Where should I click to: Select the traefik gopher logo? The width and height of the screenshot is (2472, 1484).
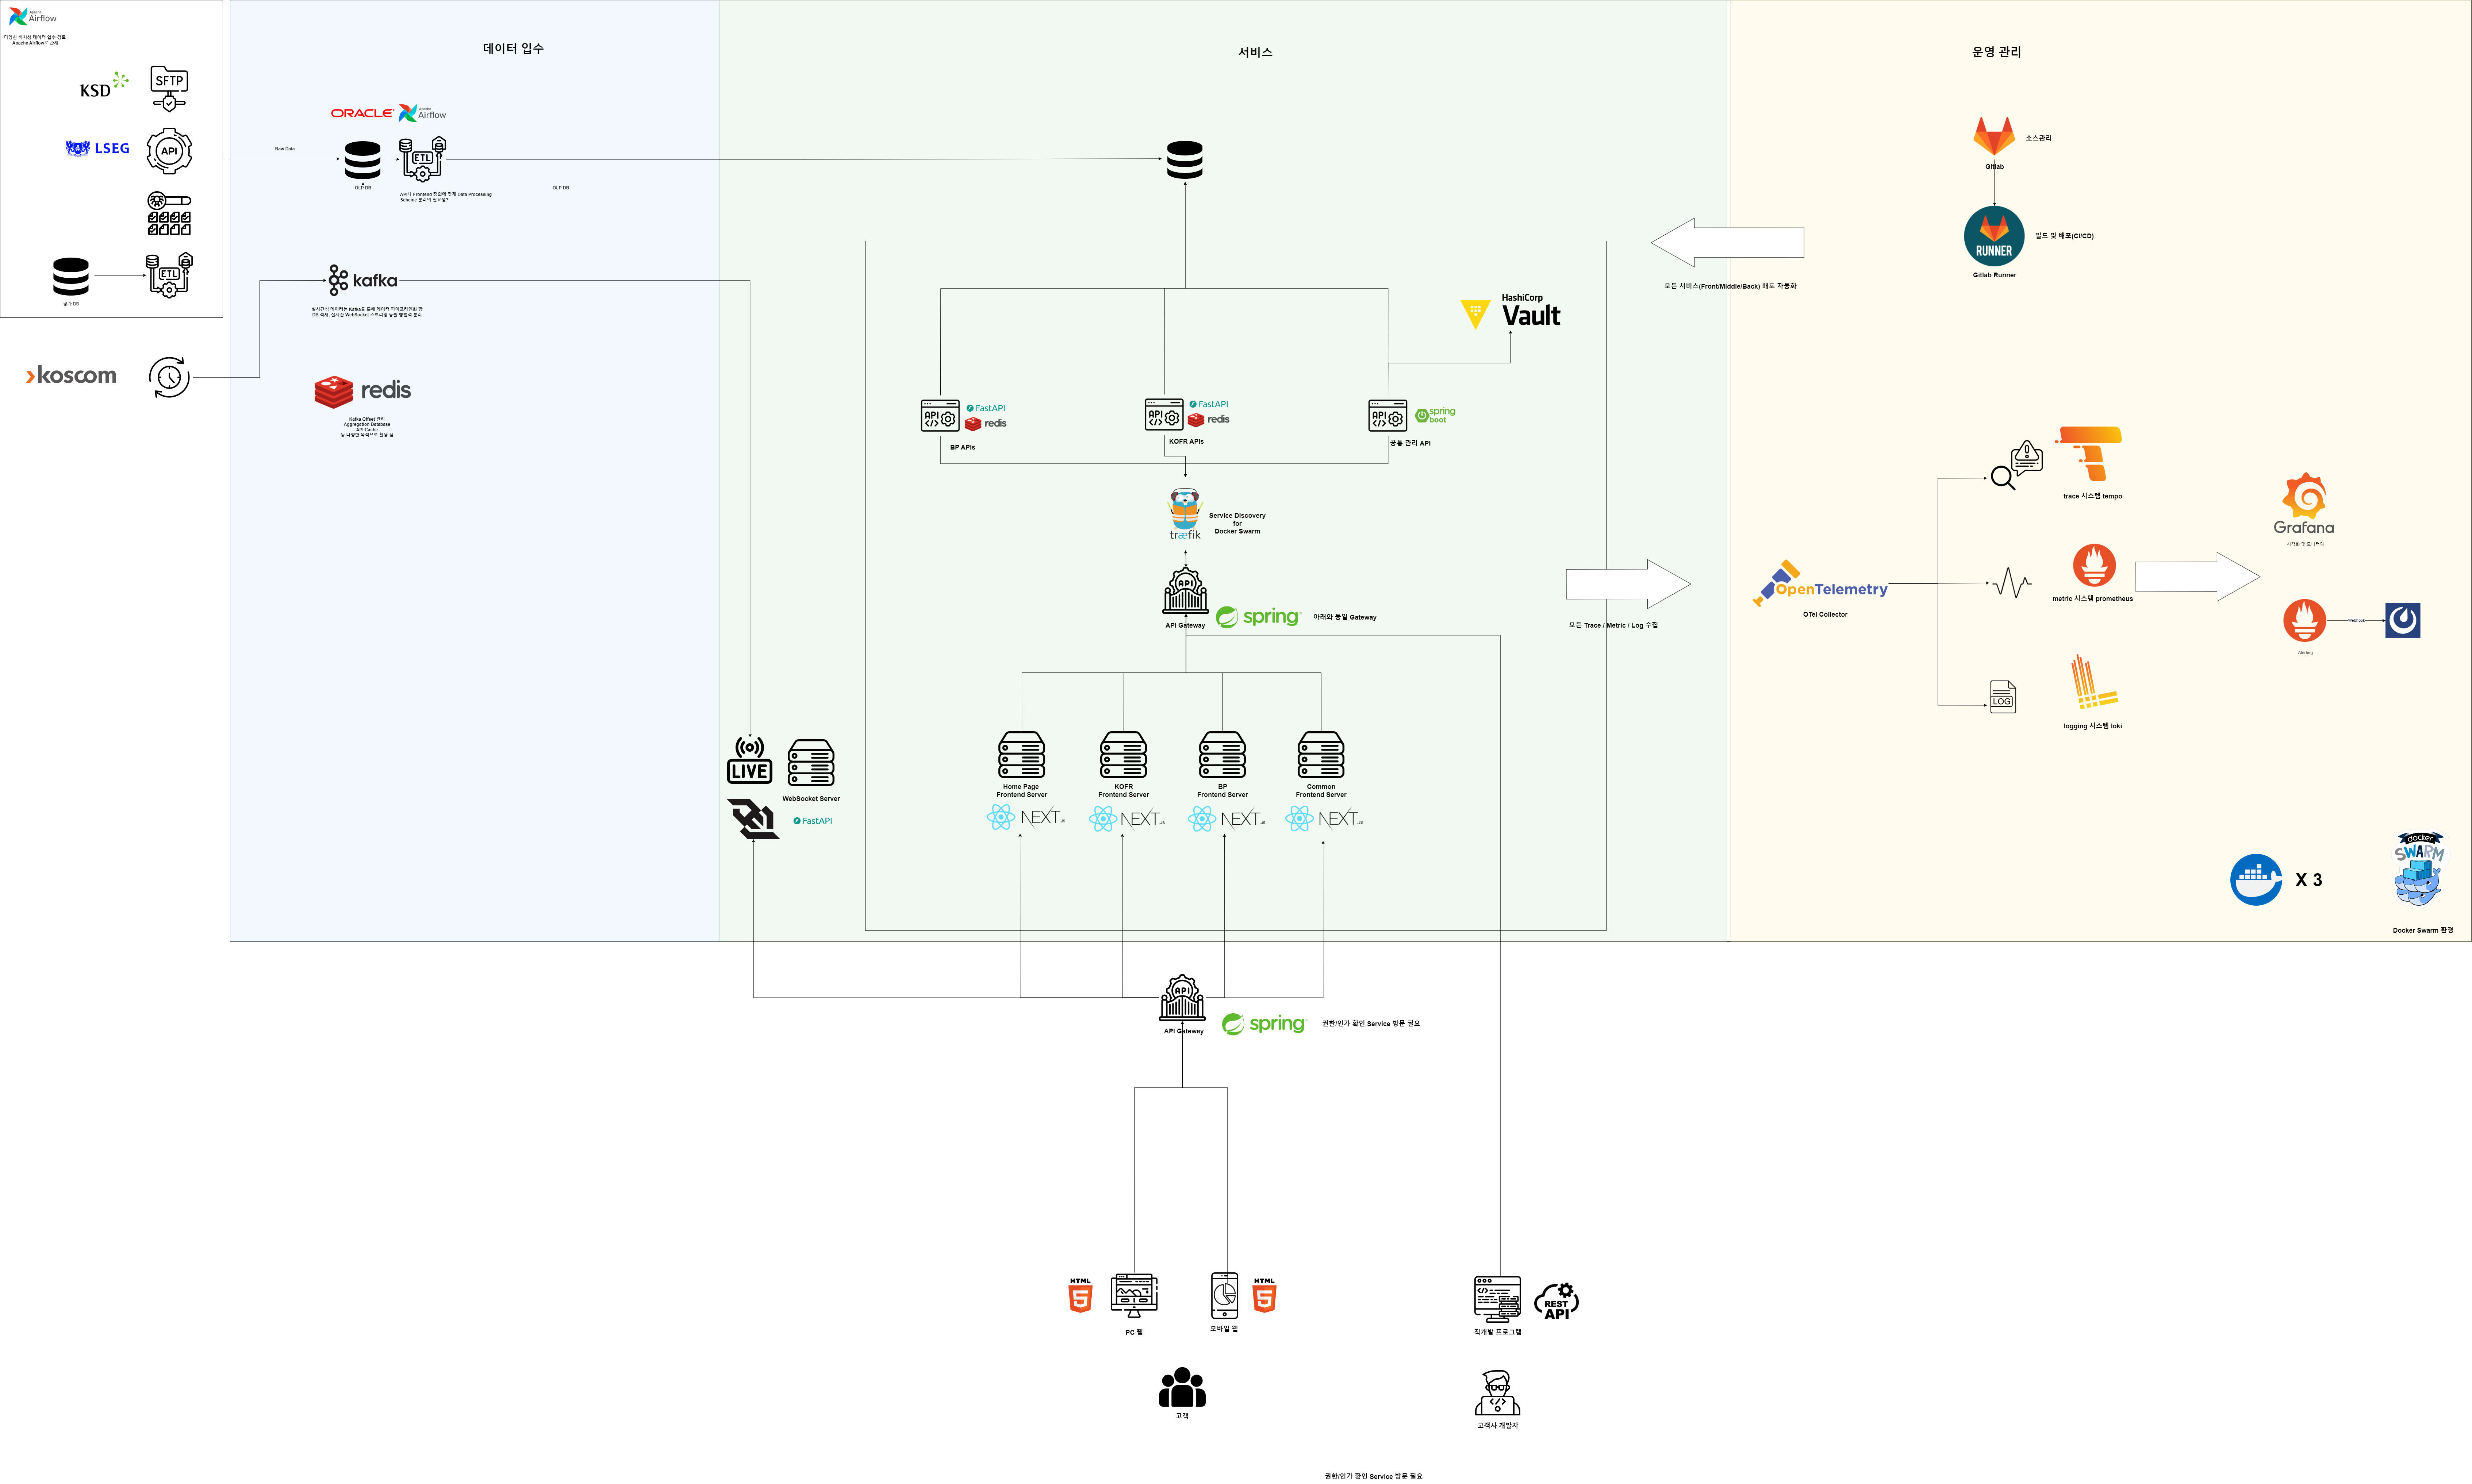click(x=1186, y=514)
